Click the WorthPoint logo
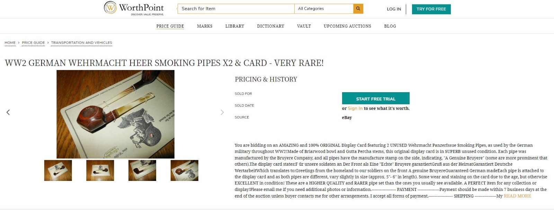This screenshot has height=210, width=554. pos(133,8)
